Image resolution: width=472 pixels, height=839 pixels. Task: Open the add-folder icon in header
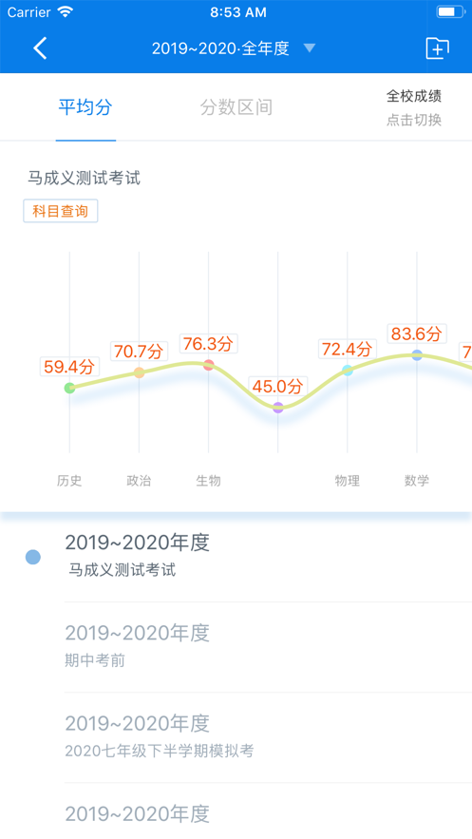[437, 48]
